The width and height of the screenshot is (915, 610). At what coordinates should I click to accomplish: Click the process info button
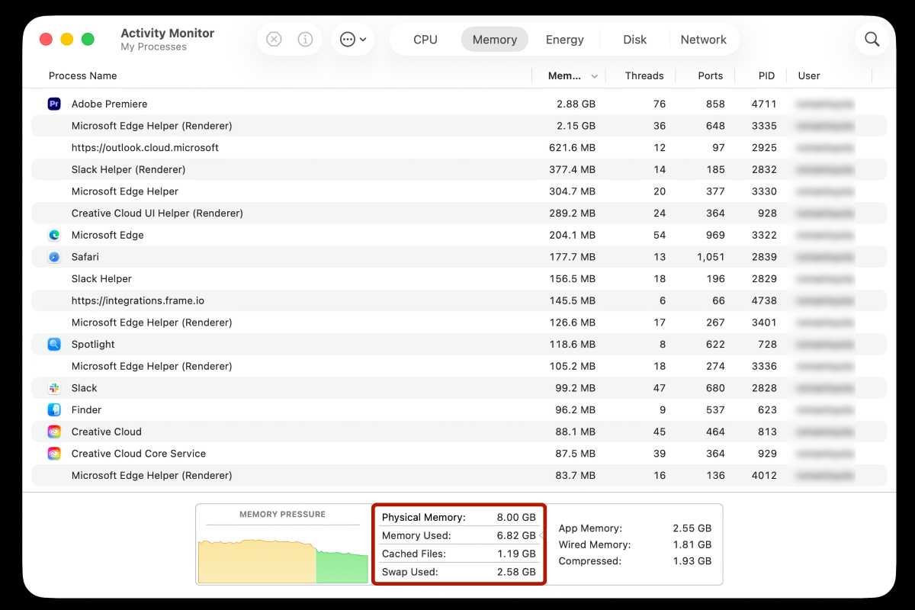(x=304, y=39)
